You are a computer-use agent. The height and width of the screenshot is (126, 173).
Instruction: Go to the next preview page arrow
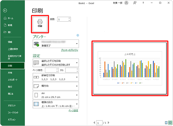pos(108,123)
